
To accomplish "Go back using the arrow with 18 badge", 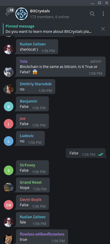I will click(x=7, y=14).
